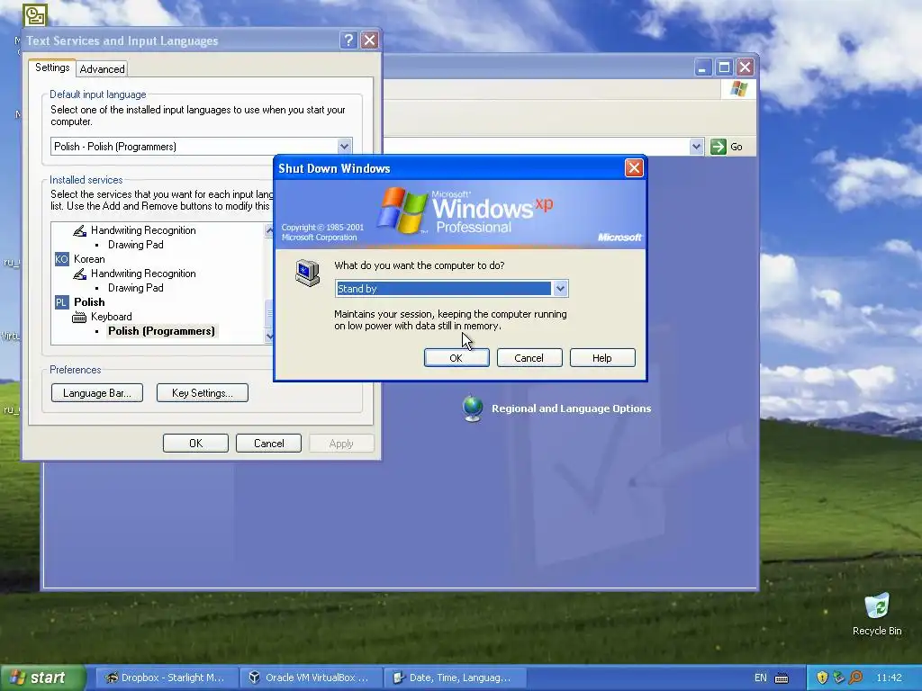
Task: Click keyboard icon in language bar
Action: (782, 678)
